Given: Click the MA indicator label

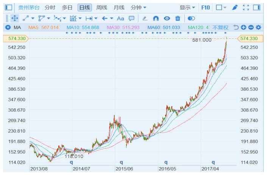Looking at the screenshot, I should [17, 27].
